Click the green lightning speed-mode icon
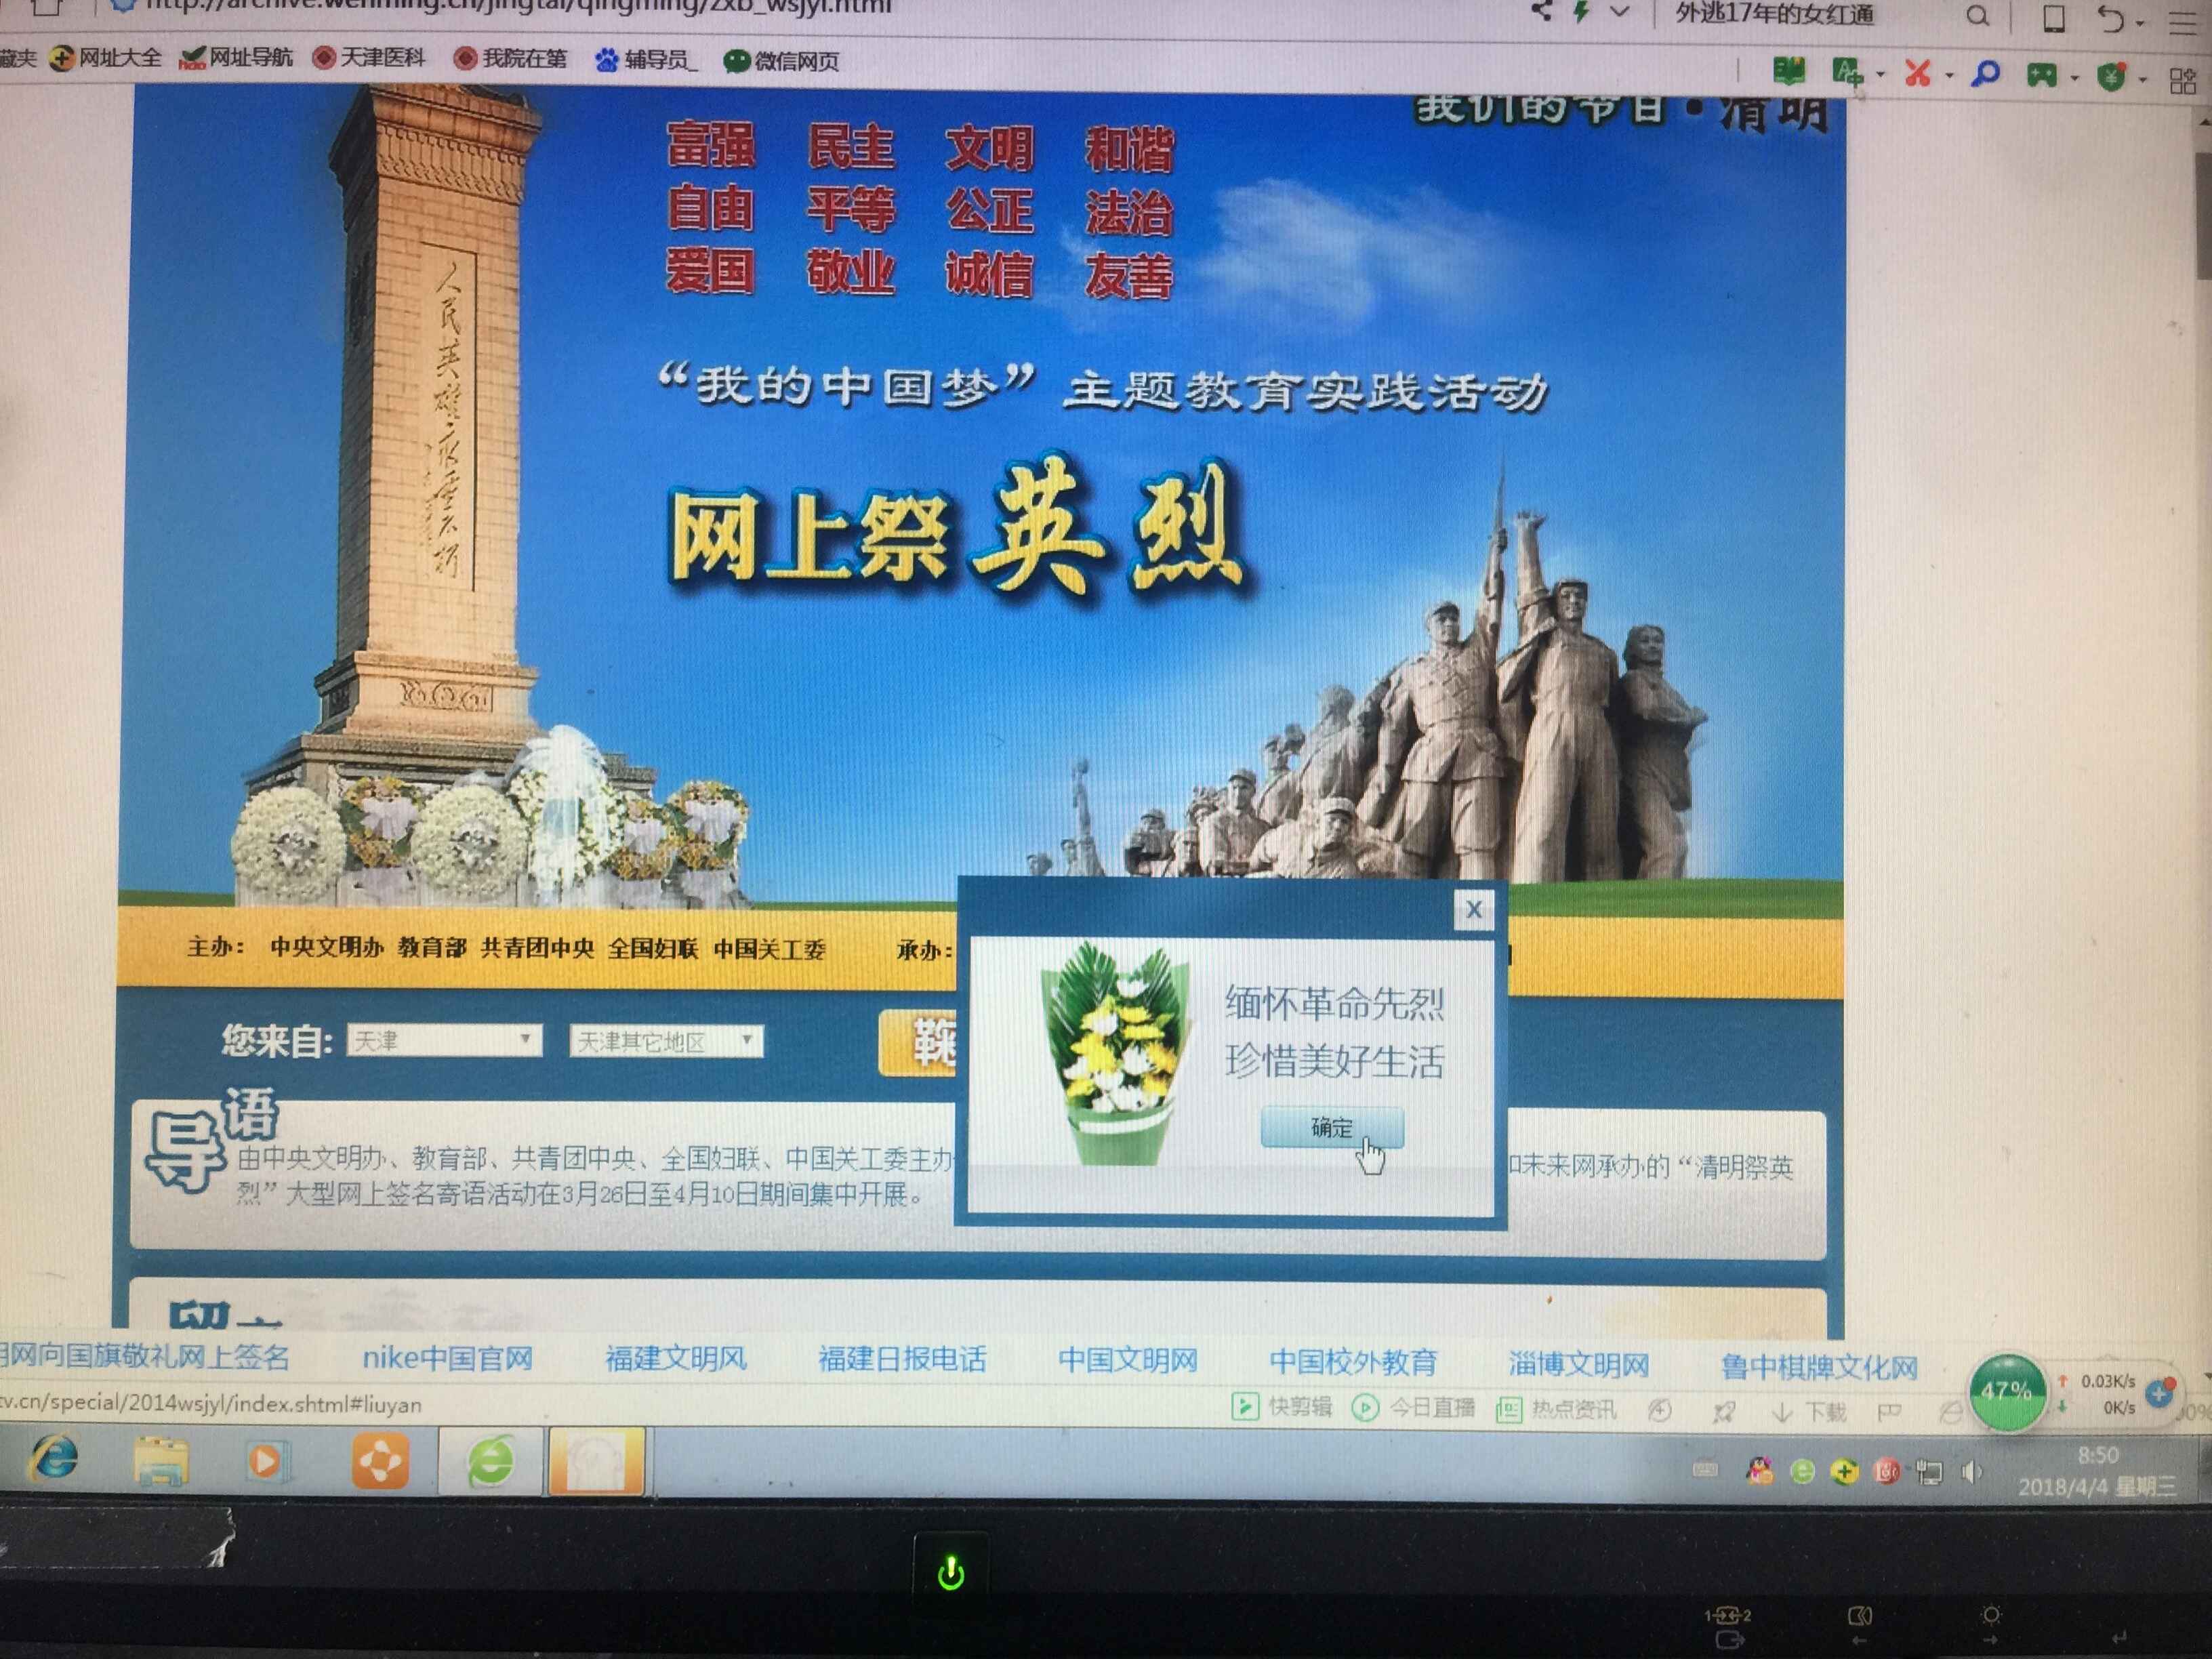The image size is (2212, 1659). (1582, 12)
